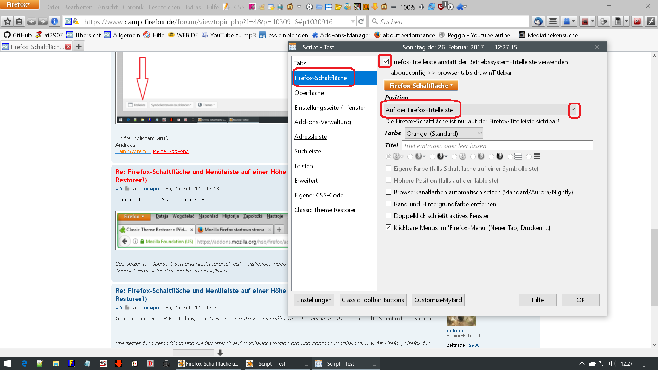Click the back arrow navigation button

point(31,22)
